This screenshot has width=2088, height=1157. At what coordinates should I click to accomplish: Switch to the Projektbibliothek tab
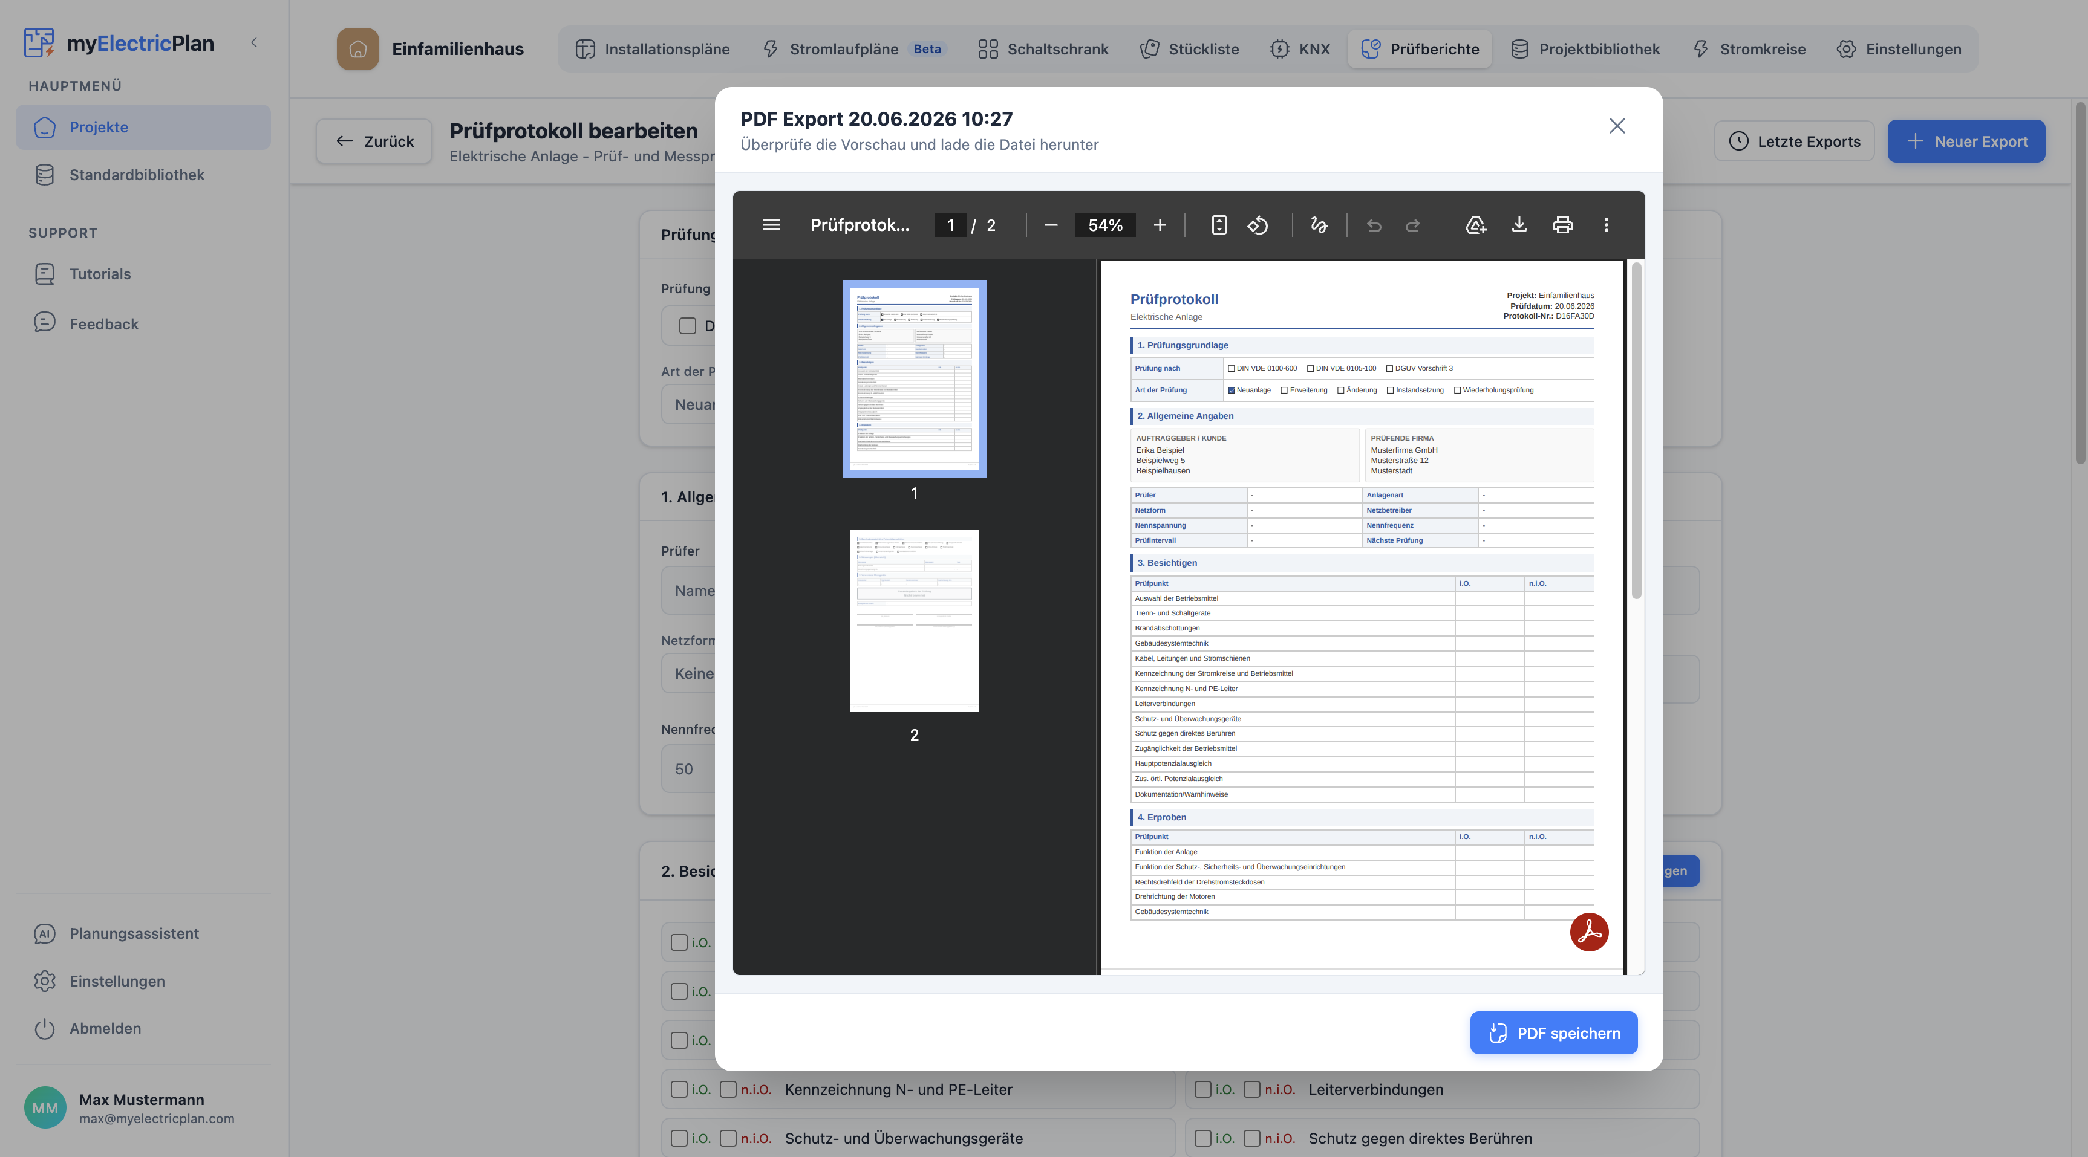click(x=1585, y=48)
